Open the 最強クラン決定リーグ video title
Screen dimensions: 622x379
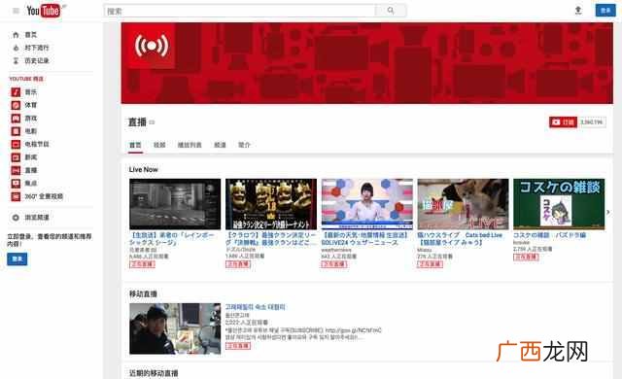pos(271,239)
